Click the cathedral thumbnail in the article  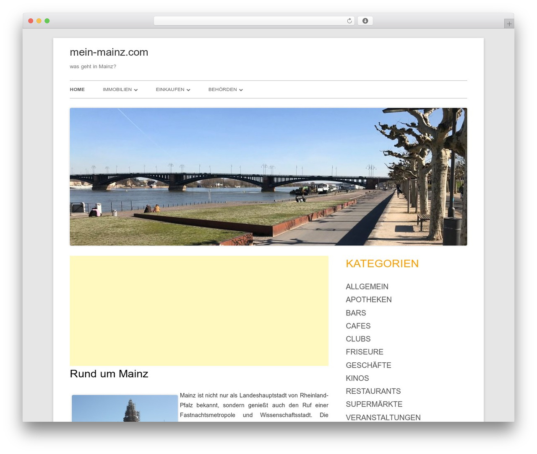[x=125, y=408]
